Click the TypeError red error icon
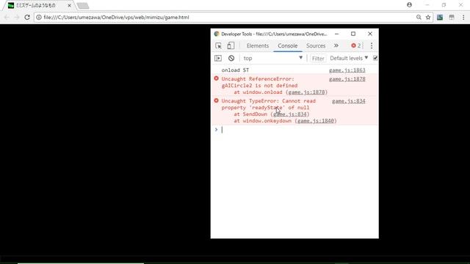 tap(216, 100)
